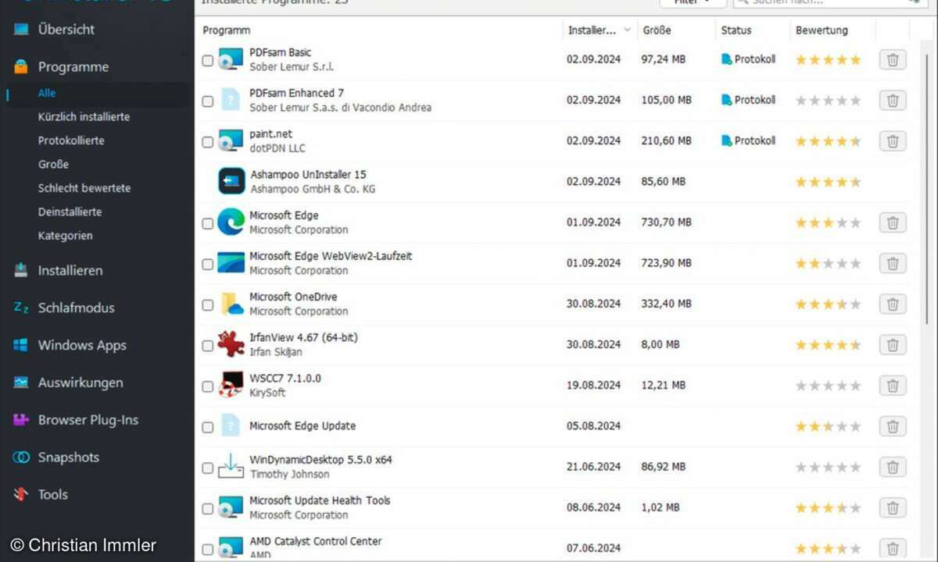
Task: Open the Browser Plug-Ins section
Action: [88, 420]
